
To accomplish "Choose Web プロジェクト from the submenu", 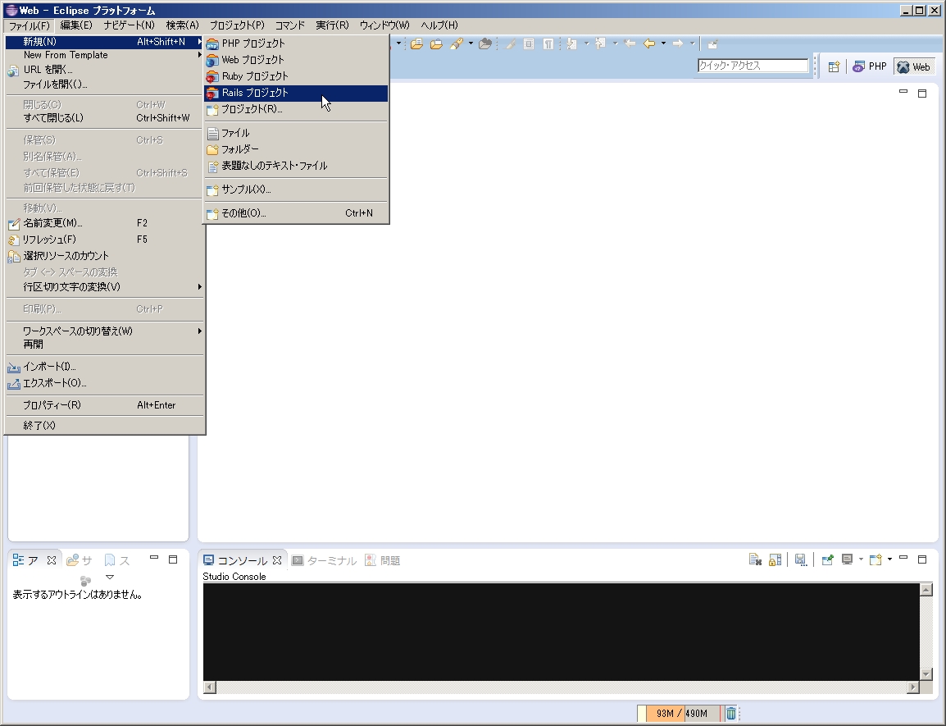I will click(296, 60).
